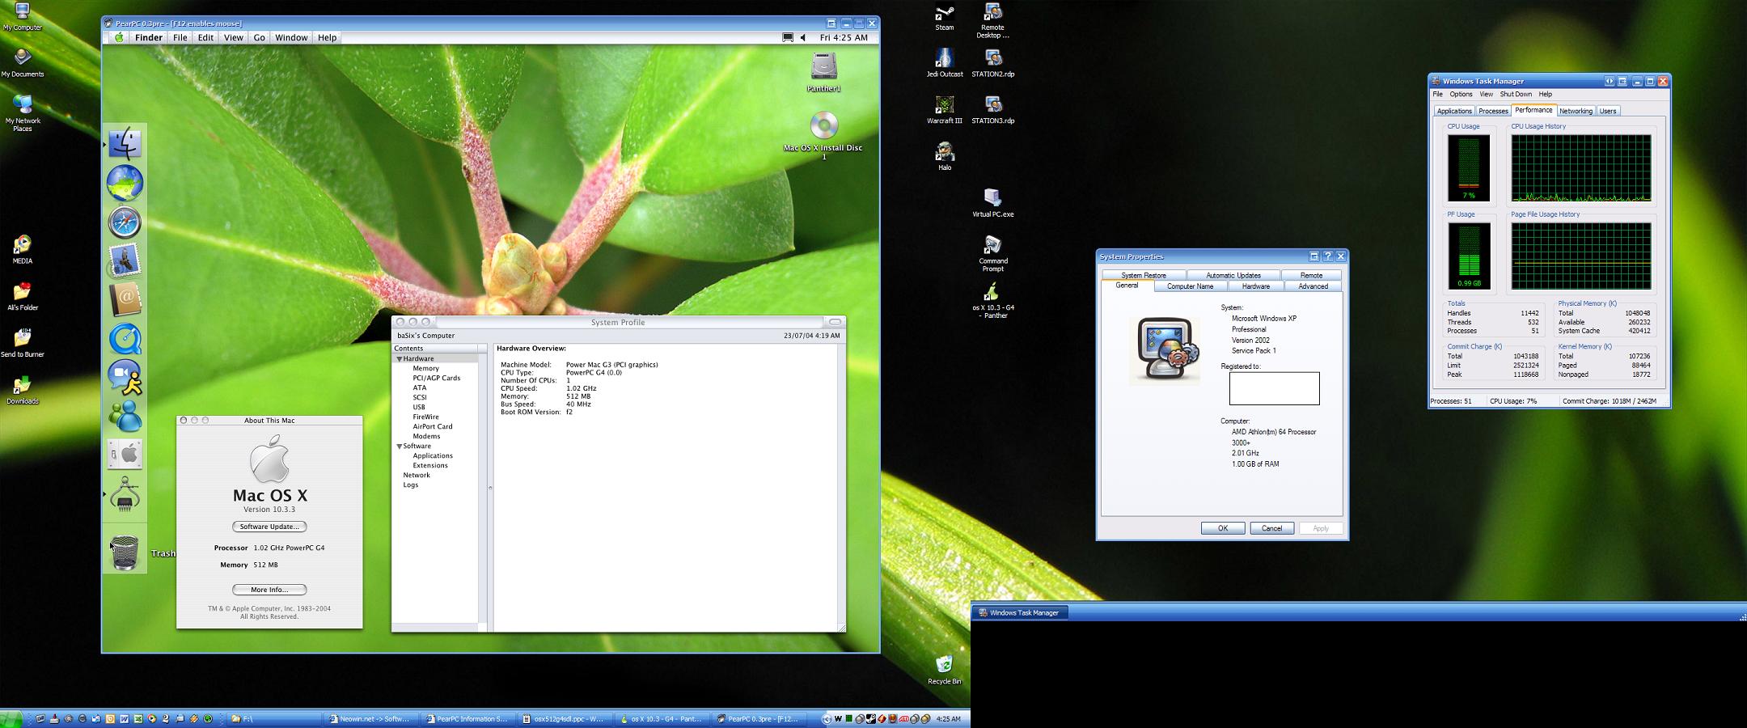Image resolution: width=1747 pixels, height=728 pixels.
Task: Open the Apple menu in PearPC
Action: (120, 37)
